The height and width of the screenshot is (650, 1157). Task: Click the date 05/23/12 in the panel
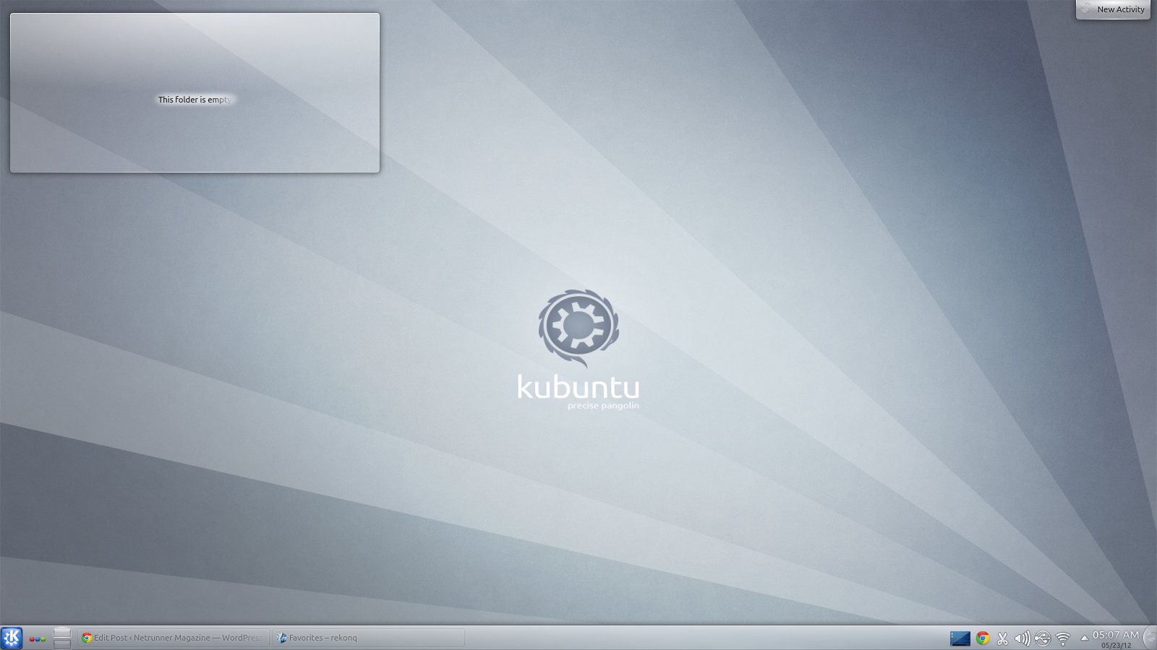1116,646
